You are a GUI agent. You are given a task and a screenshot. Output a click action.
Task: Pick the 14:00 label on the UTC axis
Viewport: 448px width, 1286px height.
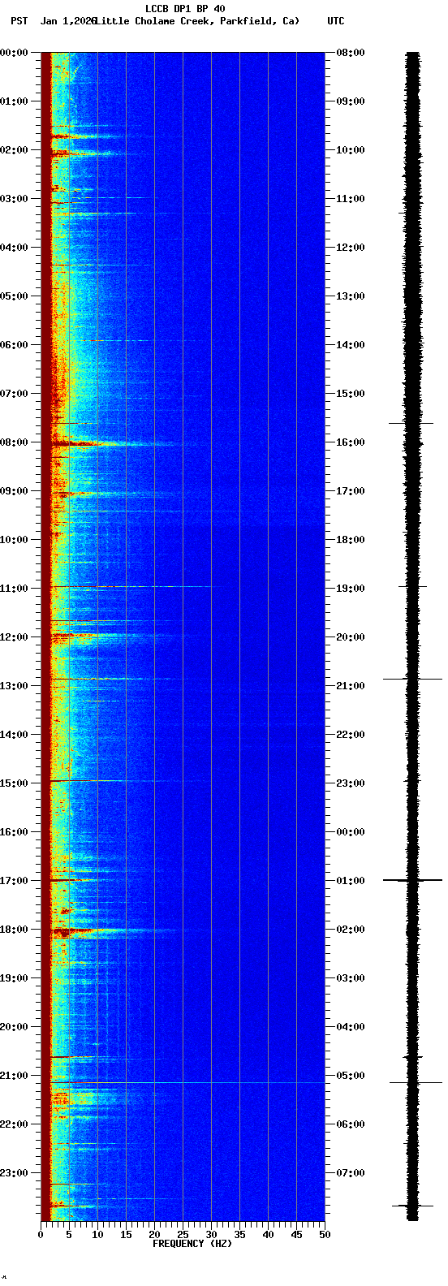[351, 345]
